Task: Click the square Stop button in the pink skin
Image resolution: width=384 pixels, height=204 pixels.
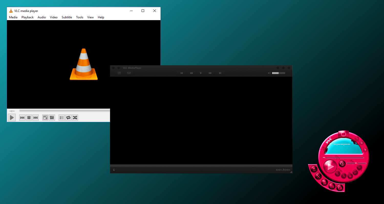Action: point(350,176)
